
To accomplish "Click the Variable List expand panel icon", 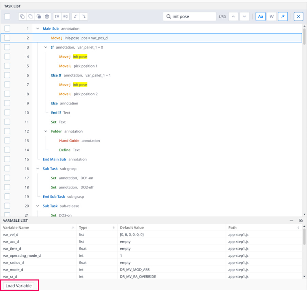I will tap(301, 220).
